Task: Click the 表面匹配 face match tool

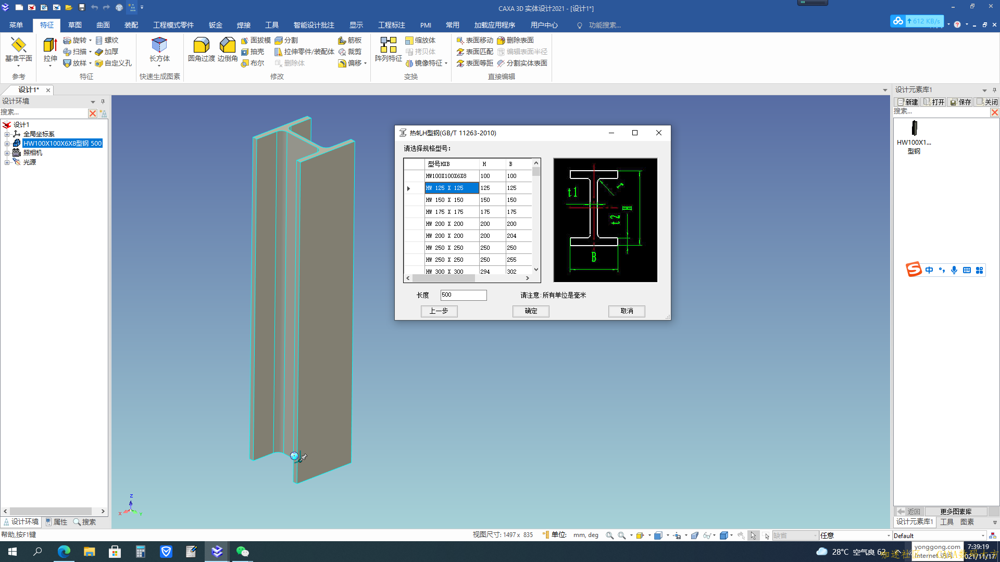Action: pyautogui.click(x=474, y=52)
